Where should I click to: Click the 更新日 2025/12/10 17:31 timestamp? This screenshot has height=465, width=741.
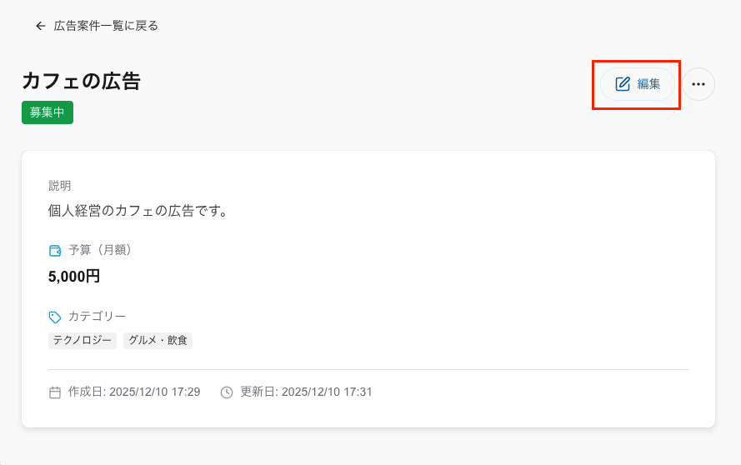(306, 392)
